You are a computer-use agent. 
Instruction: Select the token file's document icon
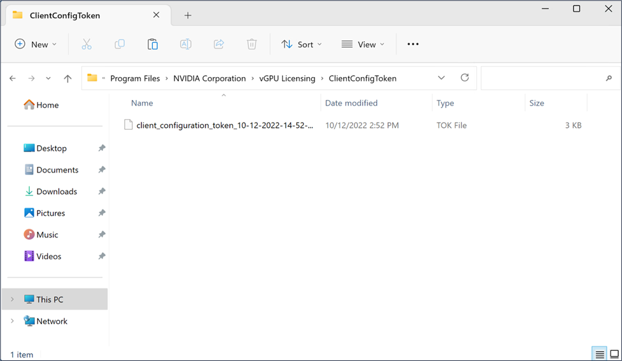pyautogui.click(x=128, y=125)
